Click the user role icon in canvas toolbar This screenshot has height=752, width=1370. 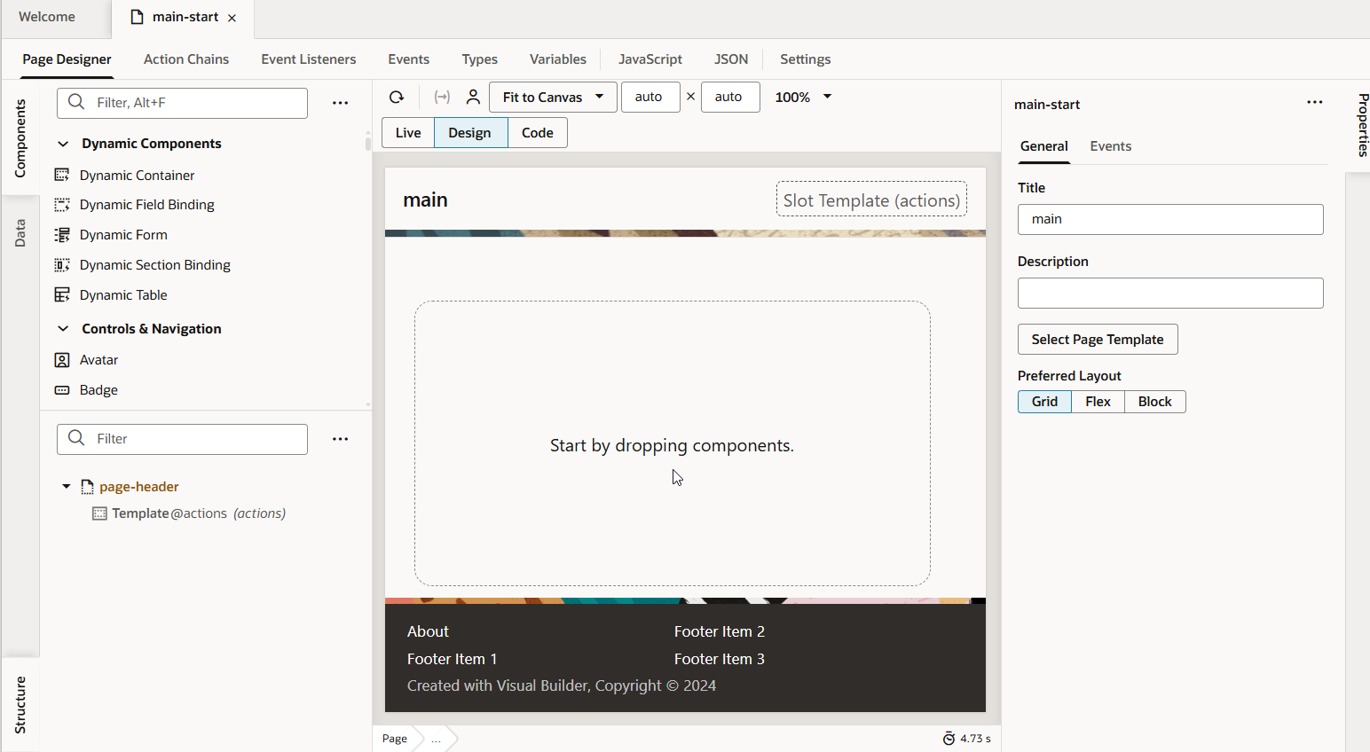tap(473, 98)
